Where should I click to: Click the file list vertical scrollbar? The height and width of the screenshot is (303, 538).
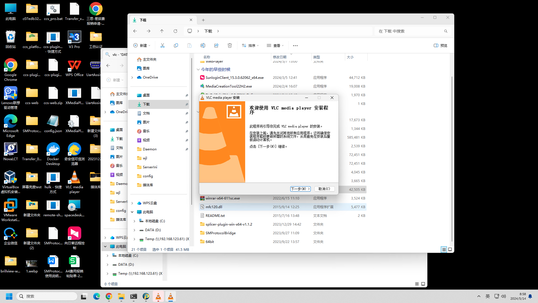[x=452, y=159]
